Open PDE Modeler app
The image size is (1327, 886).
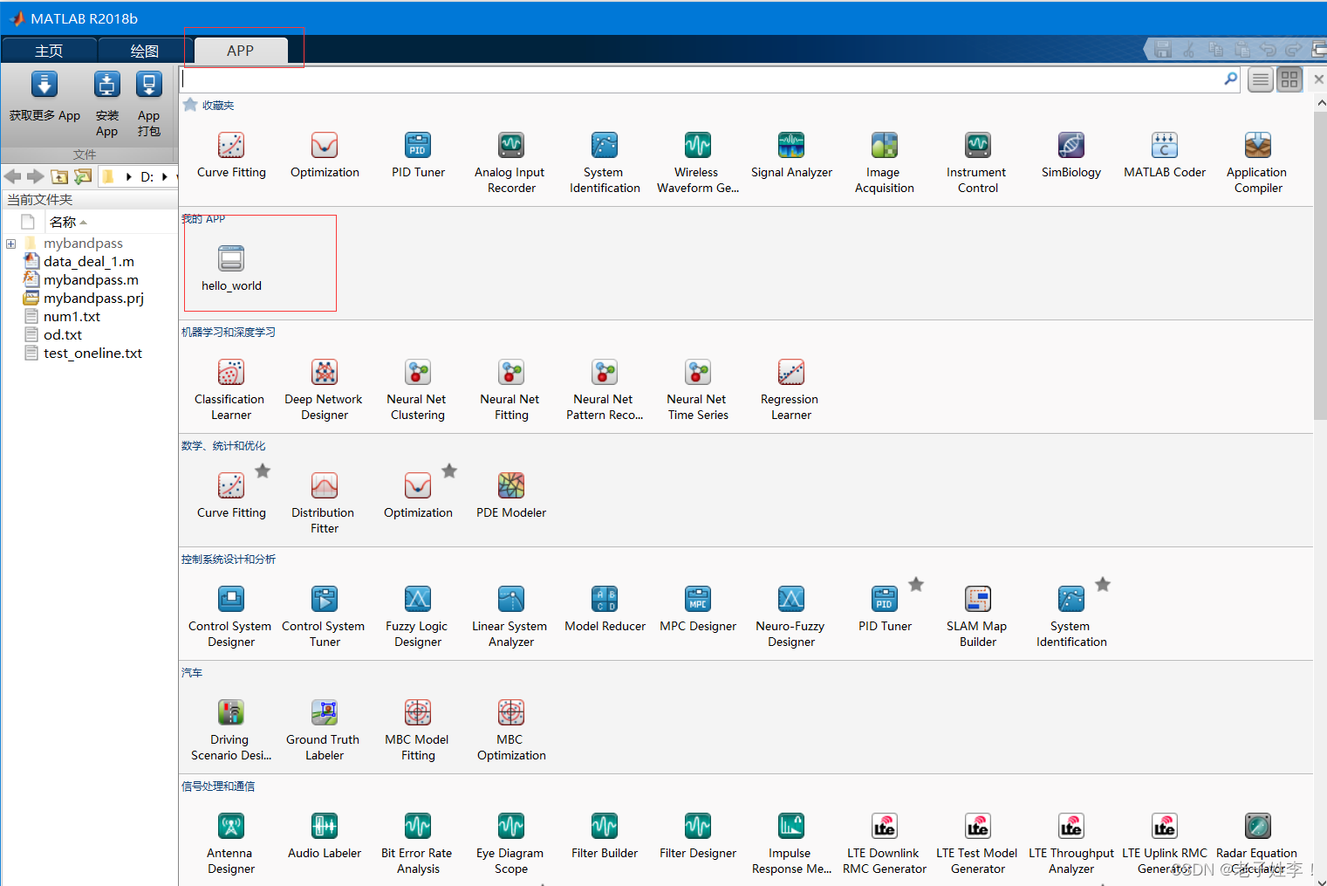coord(511,496)
